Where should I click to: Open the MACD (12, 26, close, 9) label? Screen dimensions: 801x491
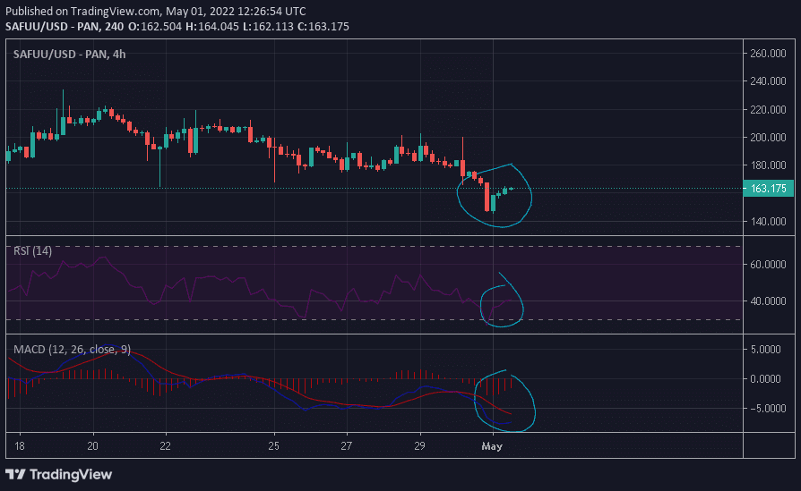click(x=72, y=349)
